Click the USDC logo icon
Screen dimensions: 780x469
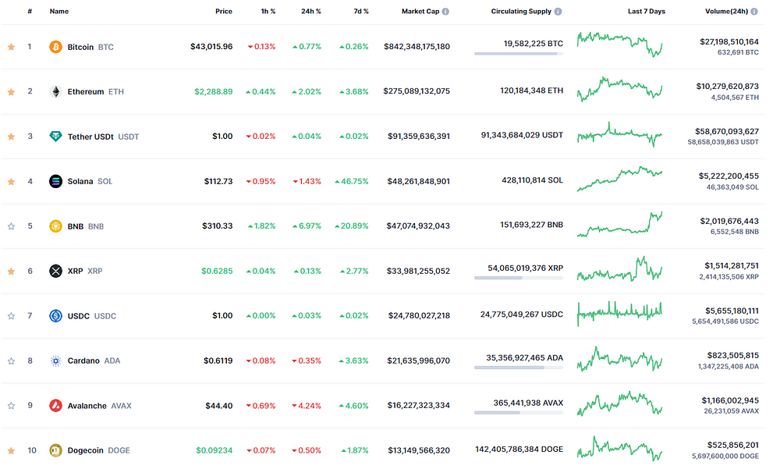tap(55, 315)
